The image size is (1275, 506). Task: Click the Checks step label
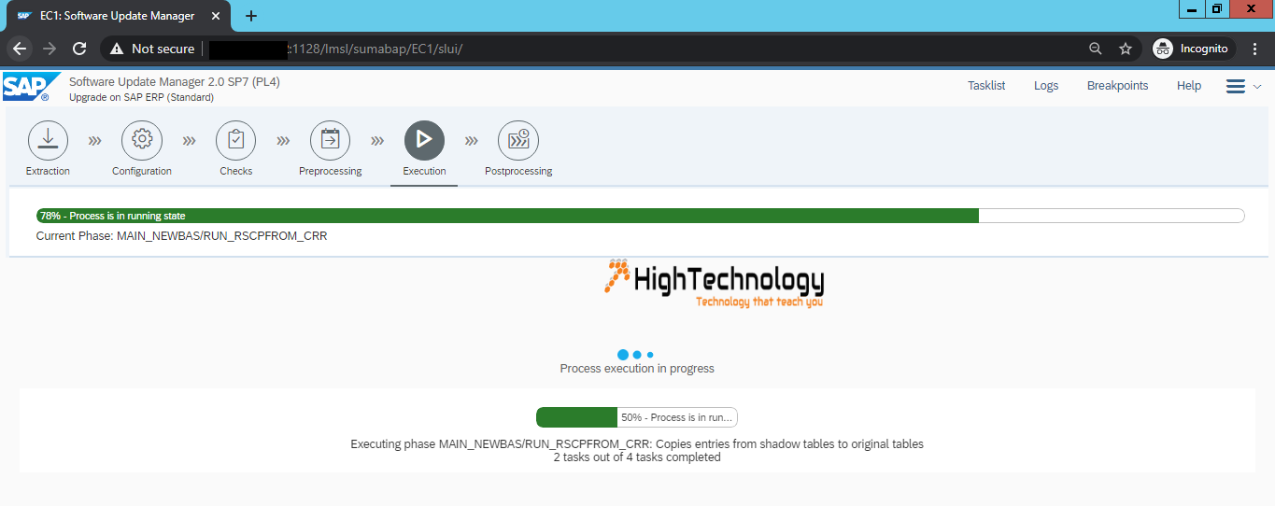pyautogui.click(x=236, y=172)
